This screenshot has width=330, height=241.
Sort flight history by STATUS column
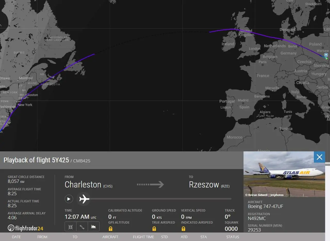click(x=233, y=237)
